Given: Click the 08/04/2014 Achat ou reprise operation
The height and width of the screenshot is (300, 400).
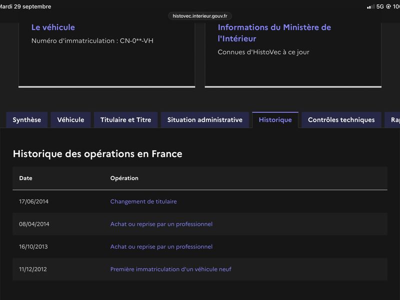Looking at the screenshot, I should [161, 224].
